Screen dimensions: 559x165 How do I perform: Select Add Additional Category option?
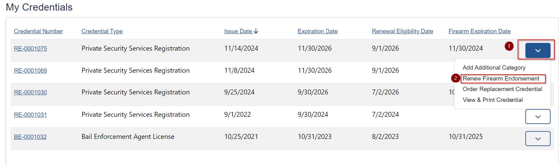[x=494, y=67]
